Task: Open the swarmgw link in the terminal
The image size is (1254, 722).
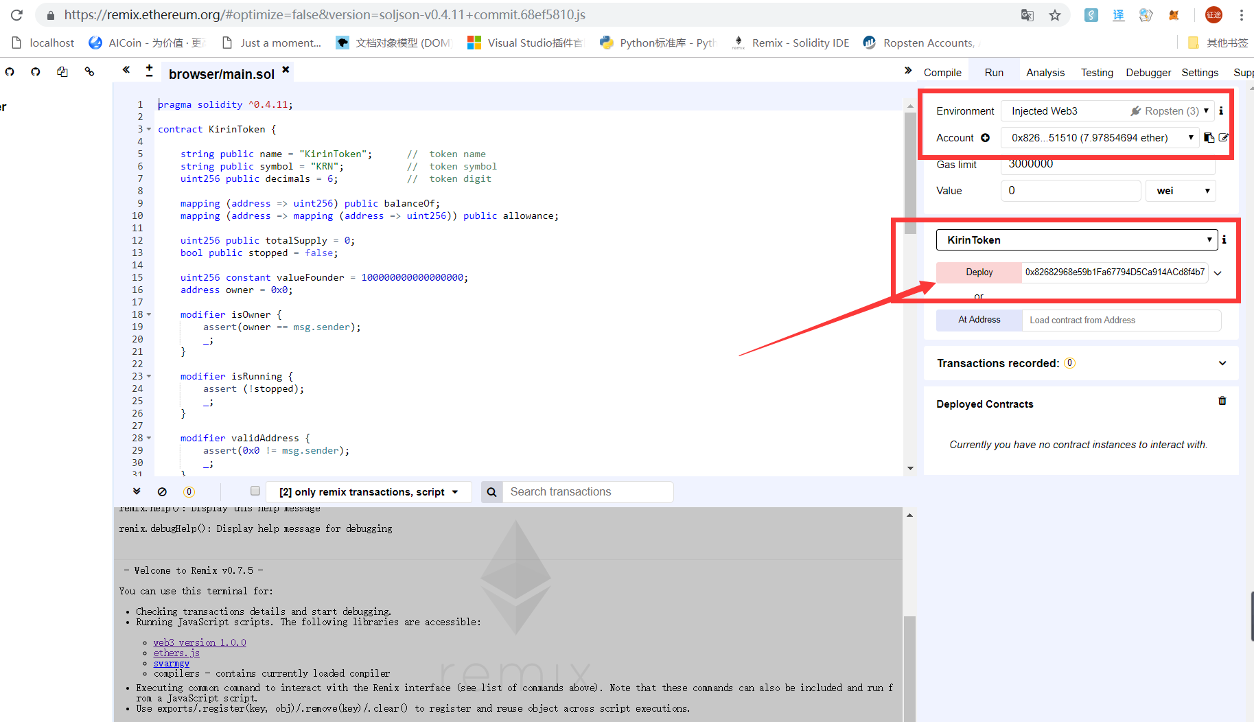Action: pyautogui.click(x=172, y=663)
